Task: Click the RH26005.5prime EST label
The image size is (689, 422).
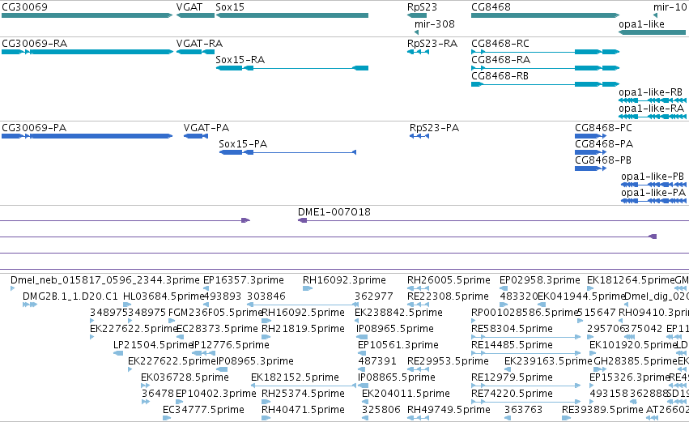Action: pos(449,280)
